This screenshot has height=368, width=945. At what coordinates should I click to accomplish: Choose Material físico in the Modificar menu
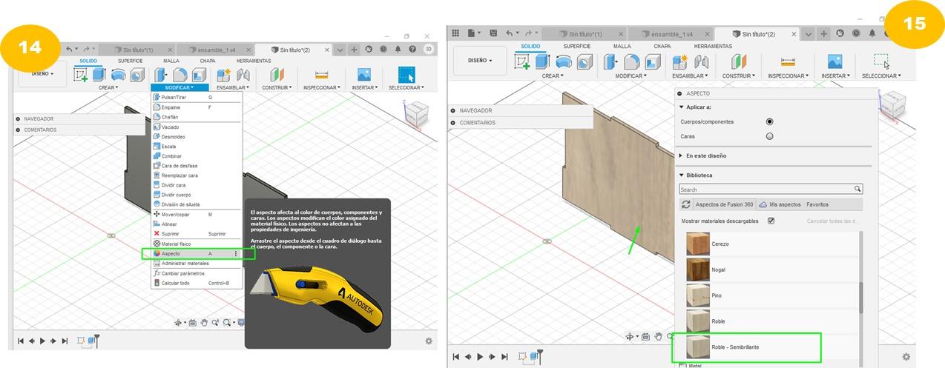tap(197, 244)
